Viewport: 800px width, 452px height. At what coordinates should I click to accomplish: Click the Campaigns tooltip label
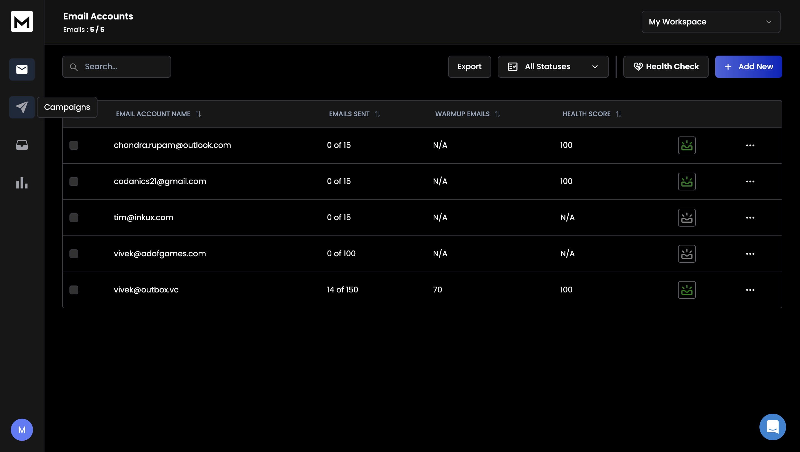click(x=67, y=107)
